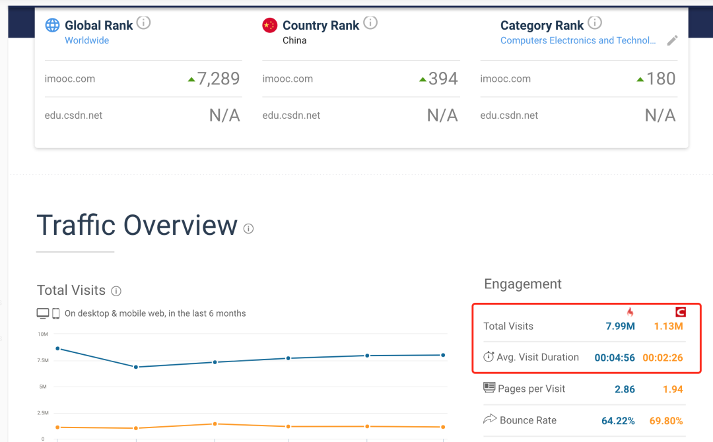Click the last orange data point on chart

click(x=443, y=427)
